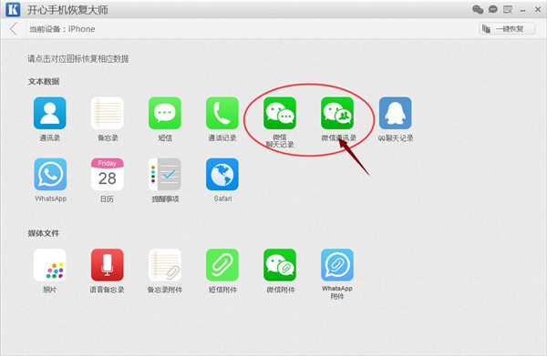Open the 语音备忘录 voice memo icon
The width and height of the screenshot is (547, 356).
[x=107, y=265]
